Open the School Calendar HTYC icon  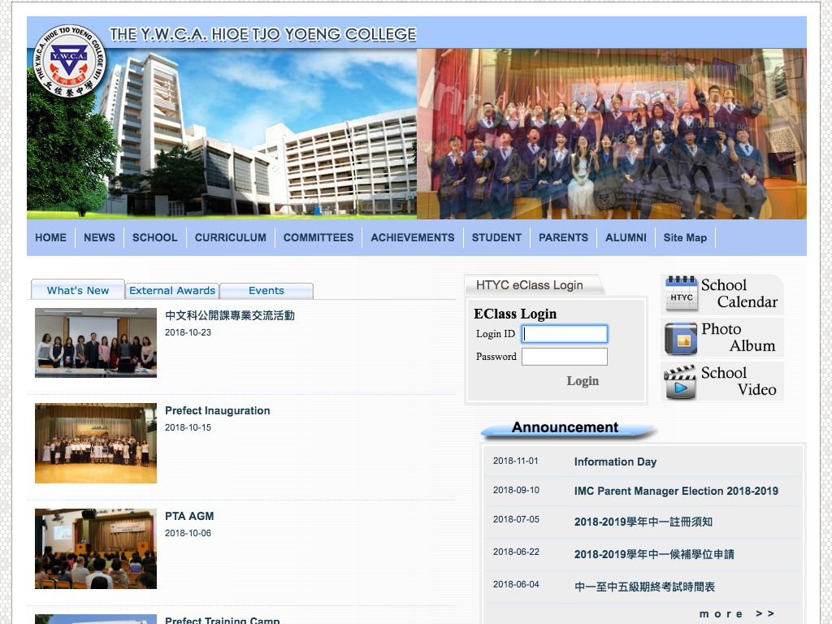pos(682,292)
